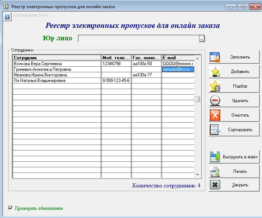
Task: Click the Подбор star-list icon
Action: pyautogui.click(x=215, y=86)
